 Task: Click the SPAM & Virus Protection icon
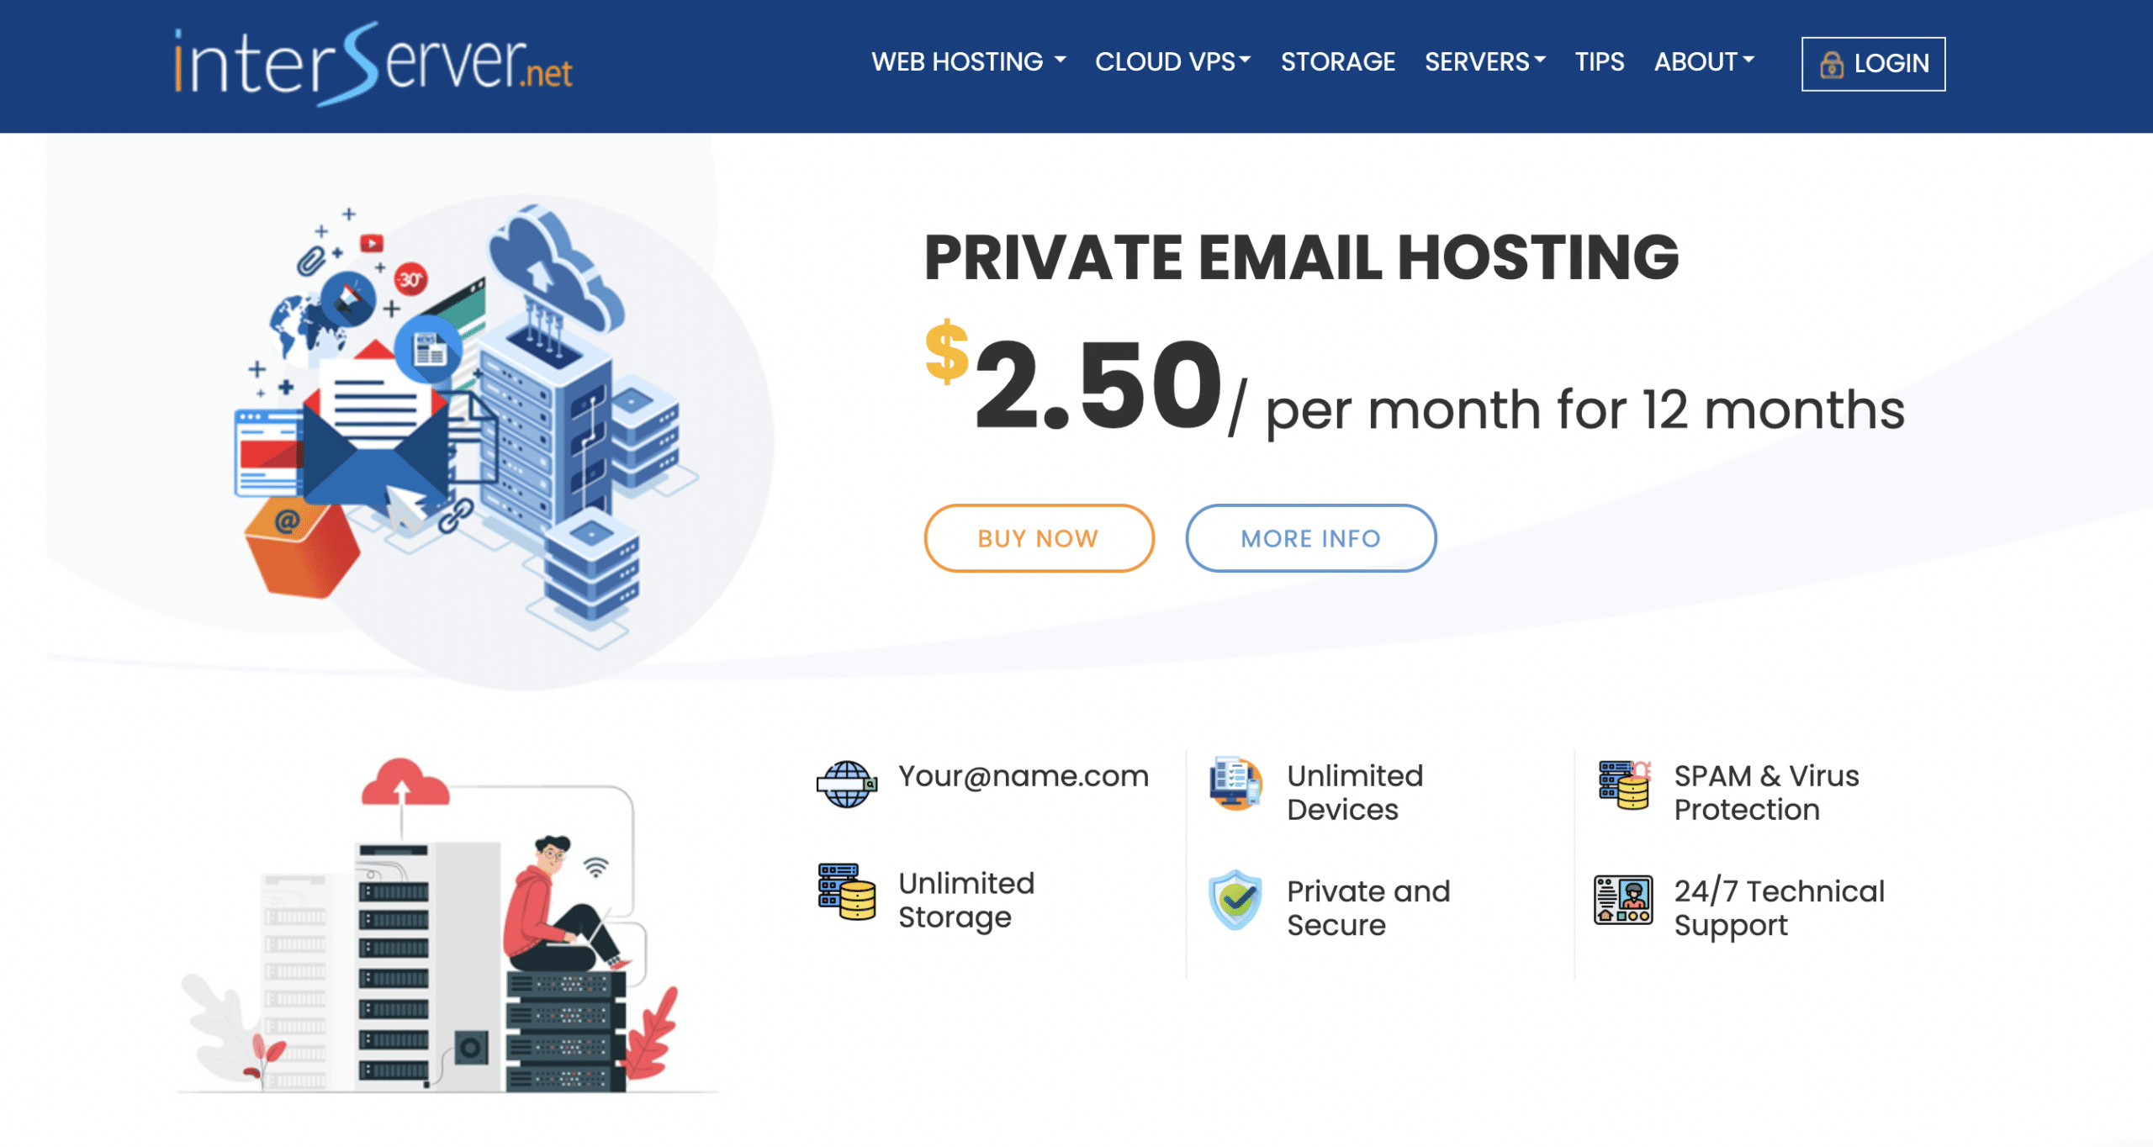pyautogui.click(x=1623, y=784)
